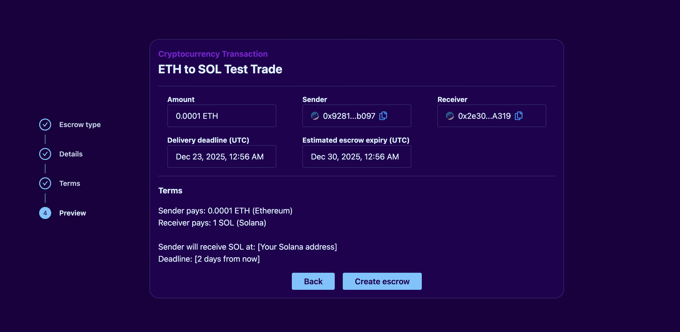Go to the Terms step label
This screenshot has height=332, width=680.
70,183
